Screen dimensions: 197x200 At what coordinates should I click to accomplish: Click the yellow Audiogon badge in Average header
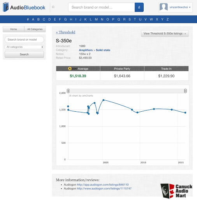pos(70,68)
